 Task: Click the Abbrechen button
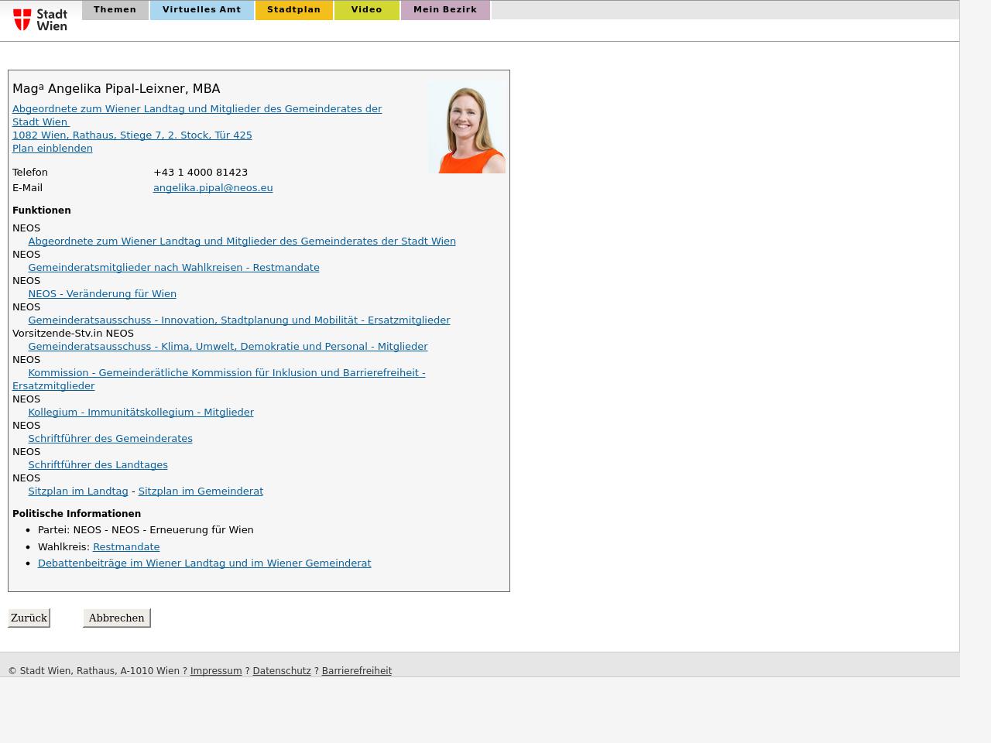point(116,618)
